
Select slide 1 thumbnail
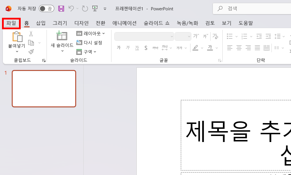click(x=44, y=89)
